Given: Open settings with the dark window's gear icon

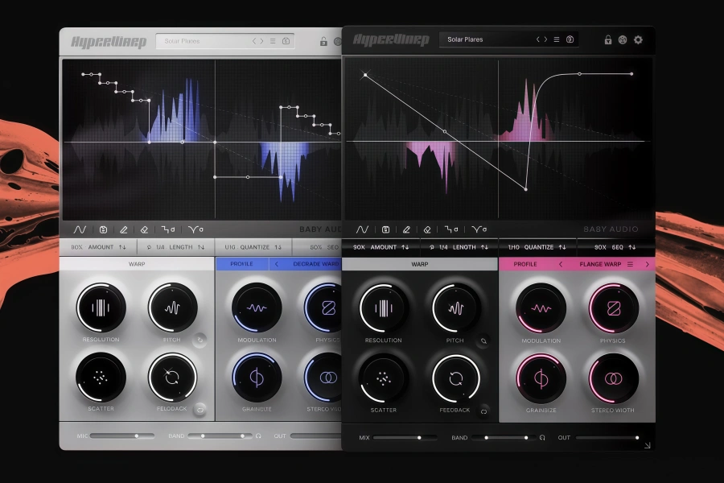Looking at the screenshot, I should tap(638, 39).
